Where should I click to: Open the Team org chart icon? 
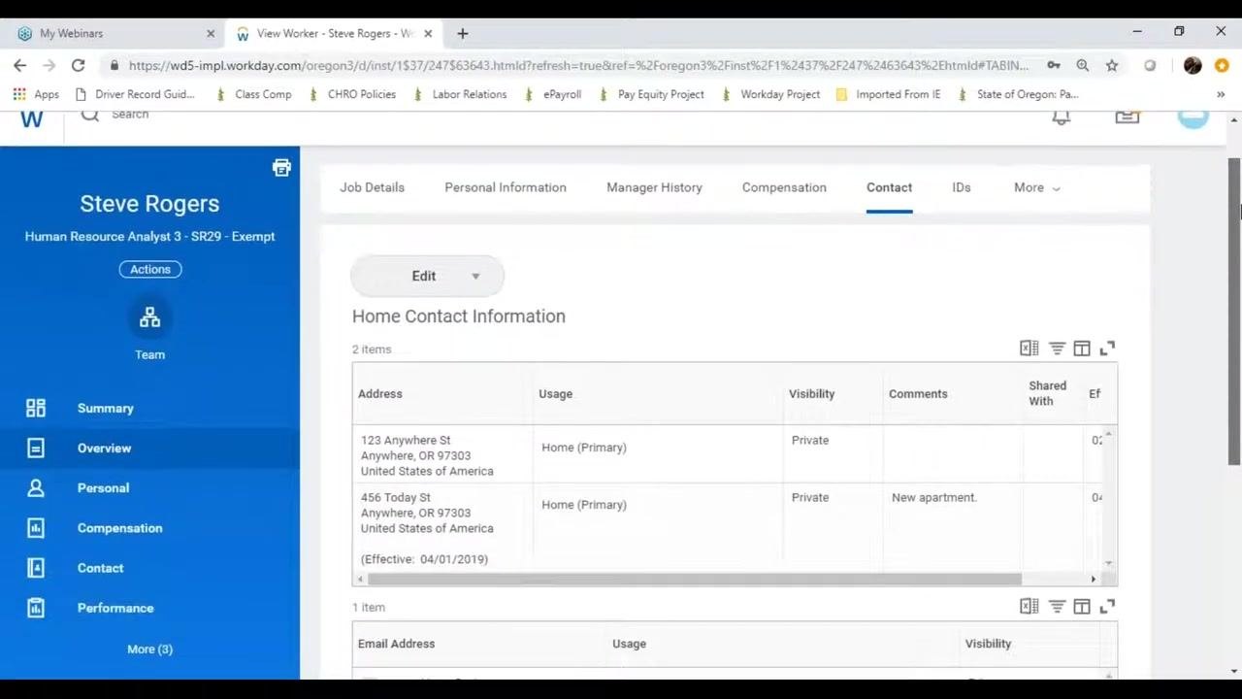tap(149, 317)
